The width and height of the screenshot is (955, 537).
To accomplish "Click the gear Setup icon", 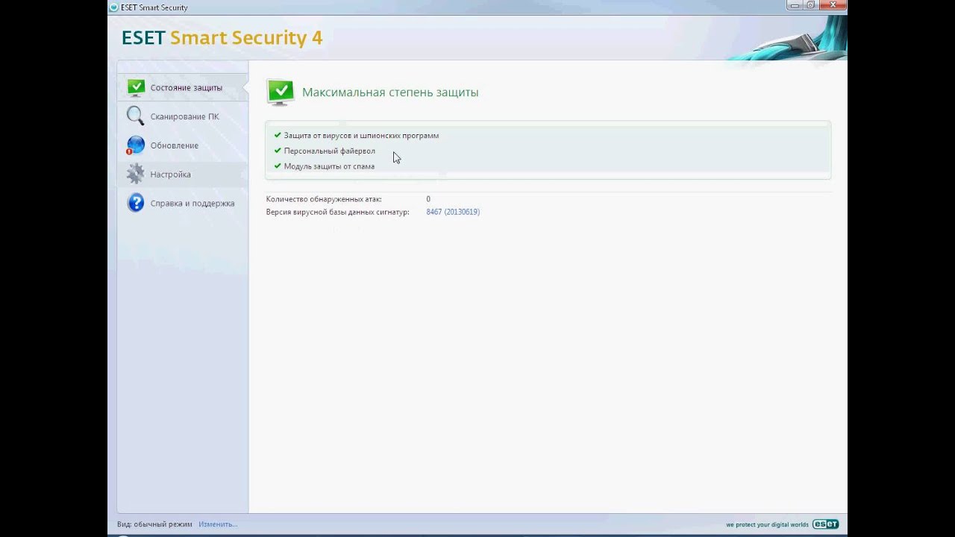I will click(x=135, y=174).
